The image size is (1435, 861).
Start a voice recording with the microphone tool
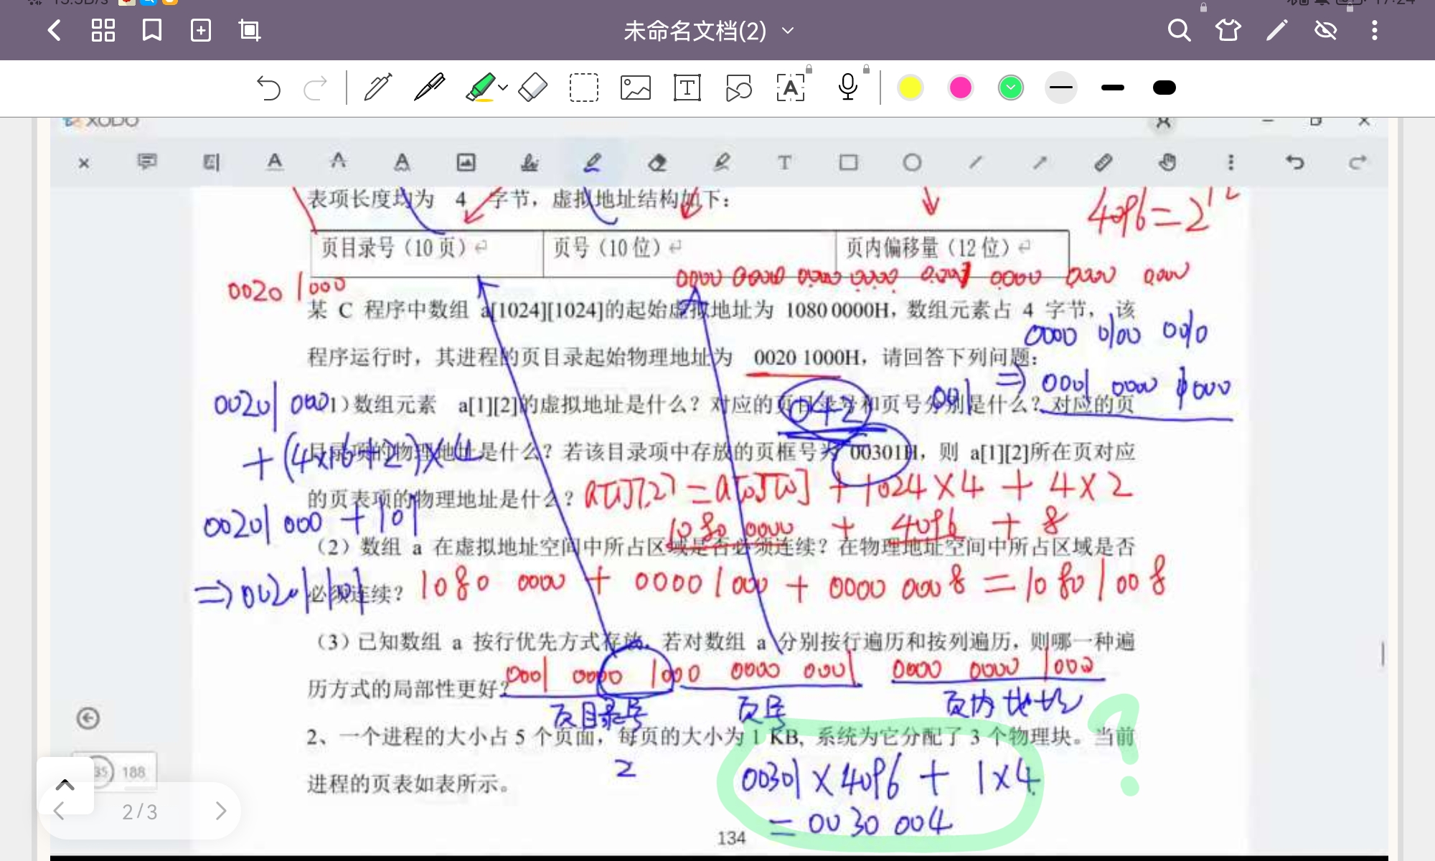click(x=847, y=88)
